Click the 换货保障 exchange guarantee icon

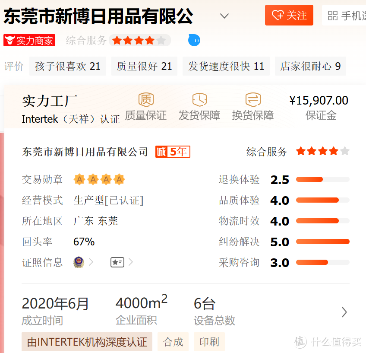253,99
